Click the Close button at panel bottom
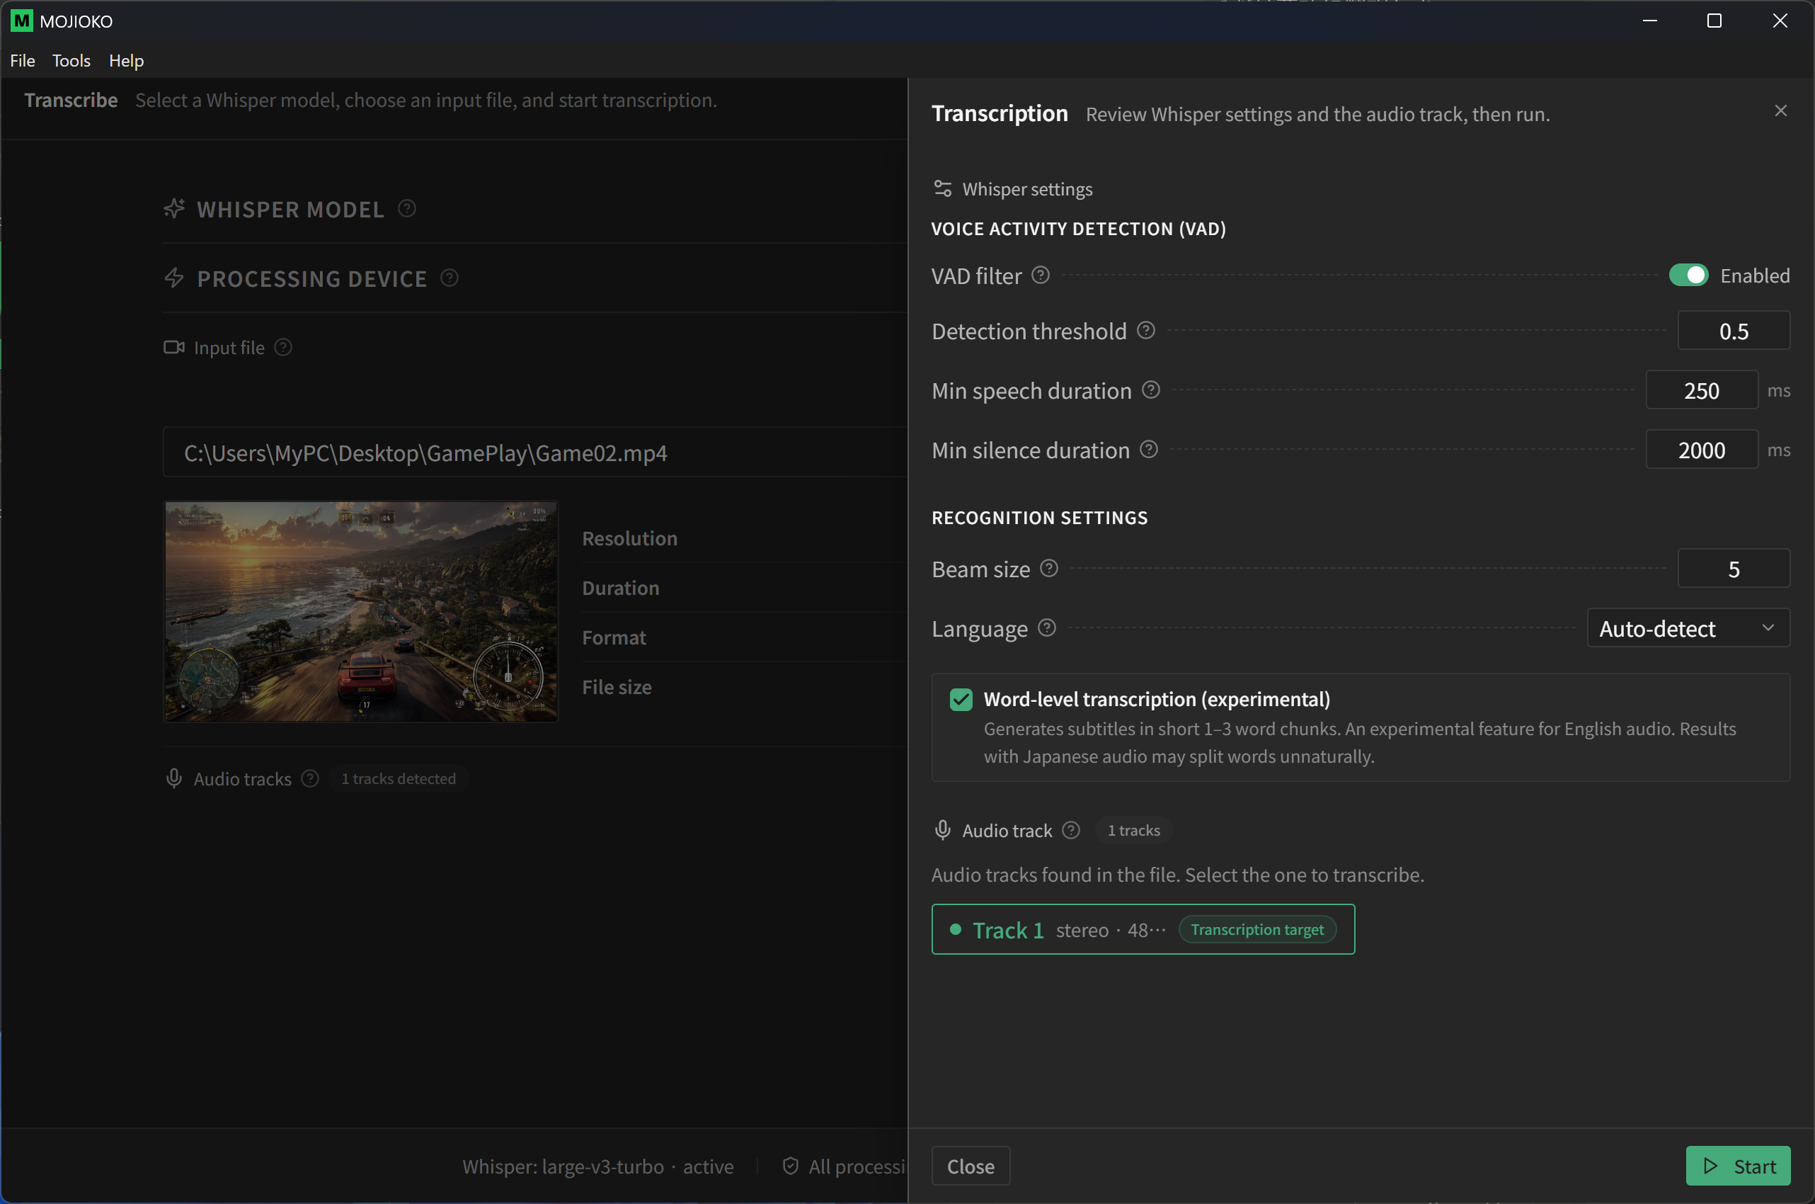 click(x=970, y=1166)
